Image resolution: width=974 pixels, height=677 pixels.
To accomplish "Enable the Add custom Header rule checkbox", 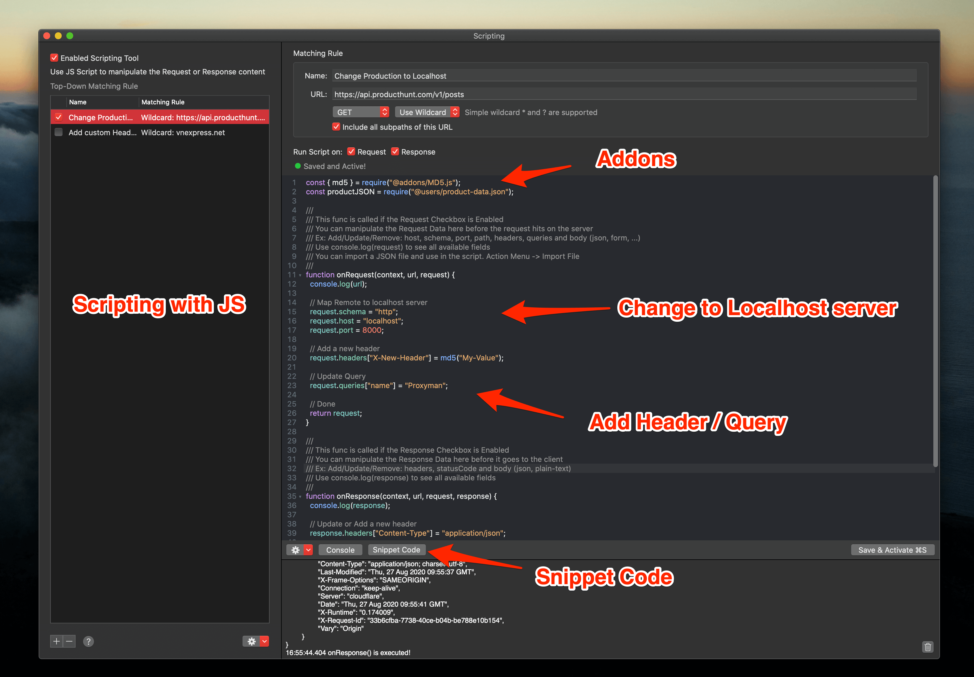I will tap(59, 132).
